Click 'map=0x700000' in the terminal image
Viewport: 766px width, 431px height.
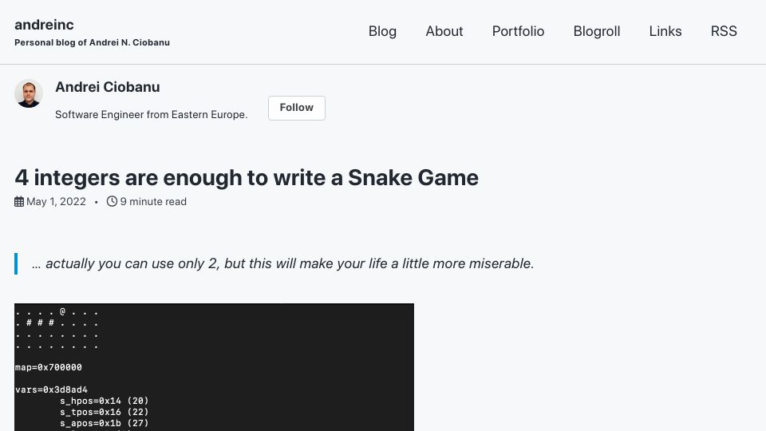(x=49, y=367)
